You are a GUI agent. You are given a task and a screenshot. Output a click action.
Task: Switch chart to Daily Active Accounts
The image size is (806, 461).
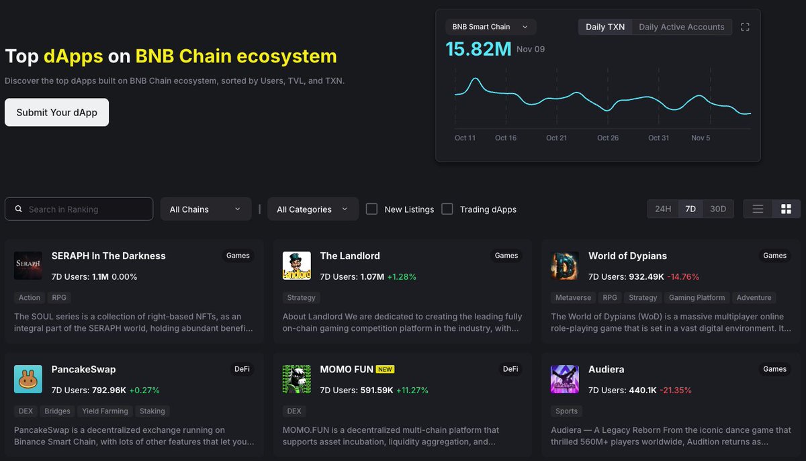coord(681,27)
